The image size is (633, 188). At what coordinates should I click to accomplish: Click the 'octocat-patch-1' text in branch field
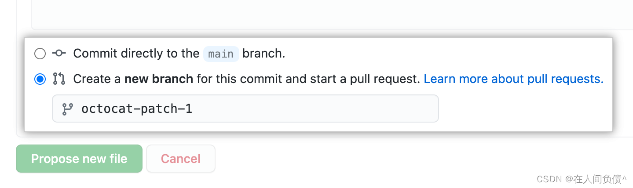coord(137,109)
